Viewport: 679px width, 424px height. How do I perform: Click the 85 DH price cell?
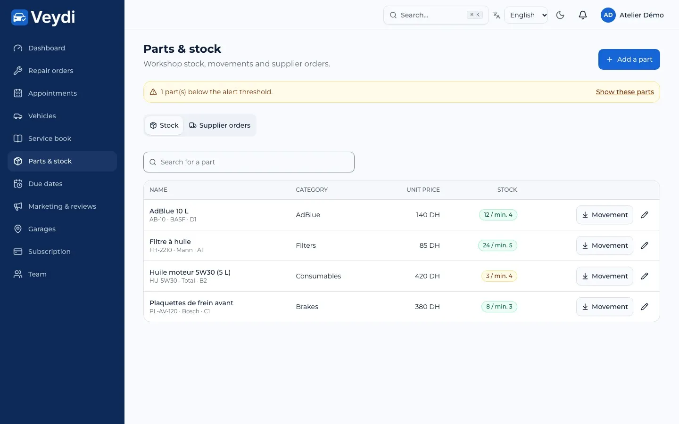coord(430,245)
